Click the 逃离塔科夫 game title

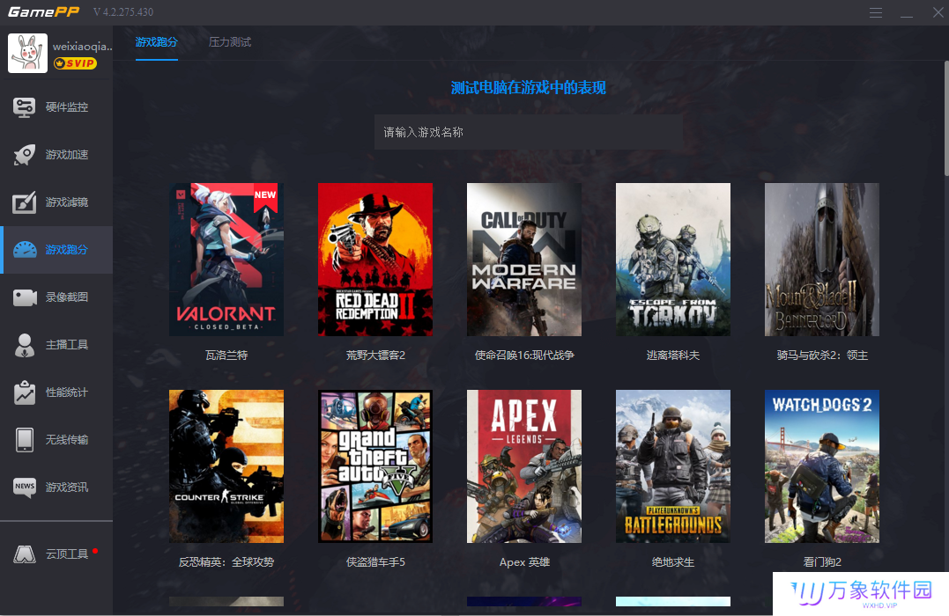click(x=673, y=356)
